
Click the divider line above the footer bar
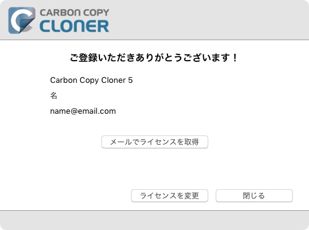[154, 211]
